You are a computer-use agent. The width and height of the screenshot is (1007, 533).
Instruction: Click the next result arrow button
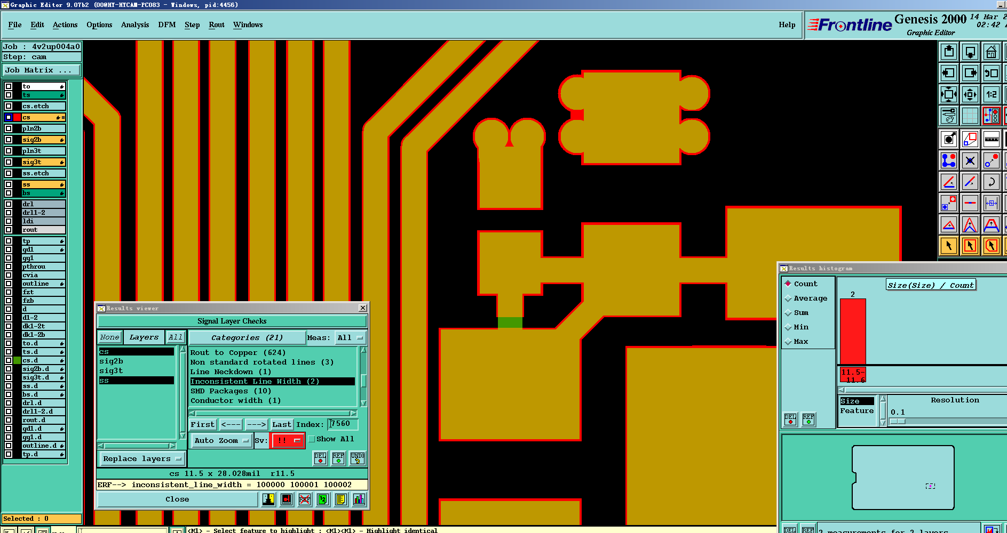pos(256,424)
